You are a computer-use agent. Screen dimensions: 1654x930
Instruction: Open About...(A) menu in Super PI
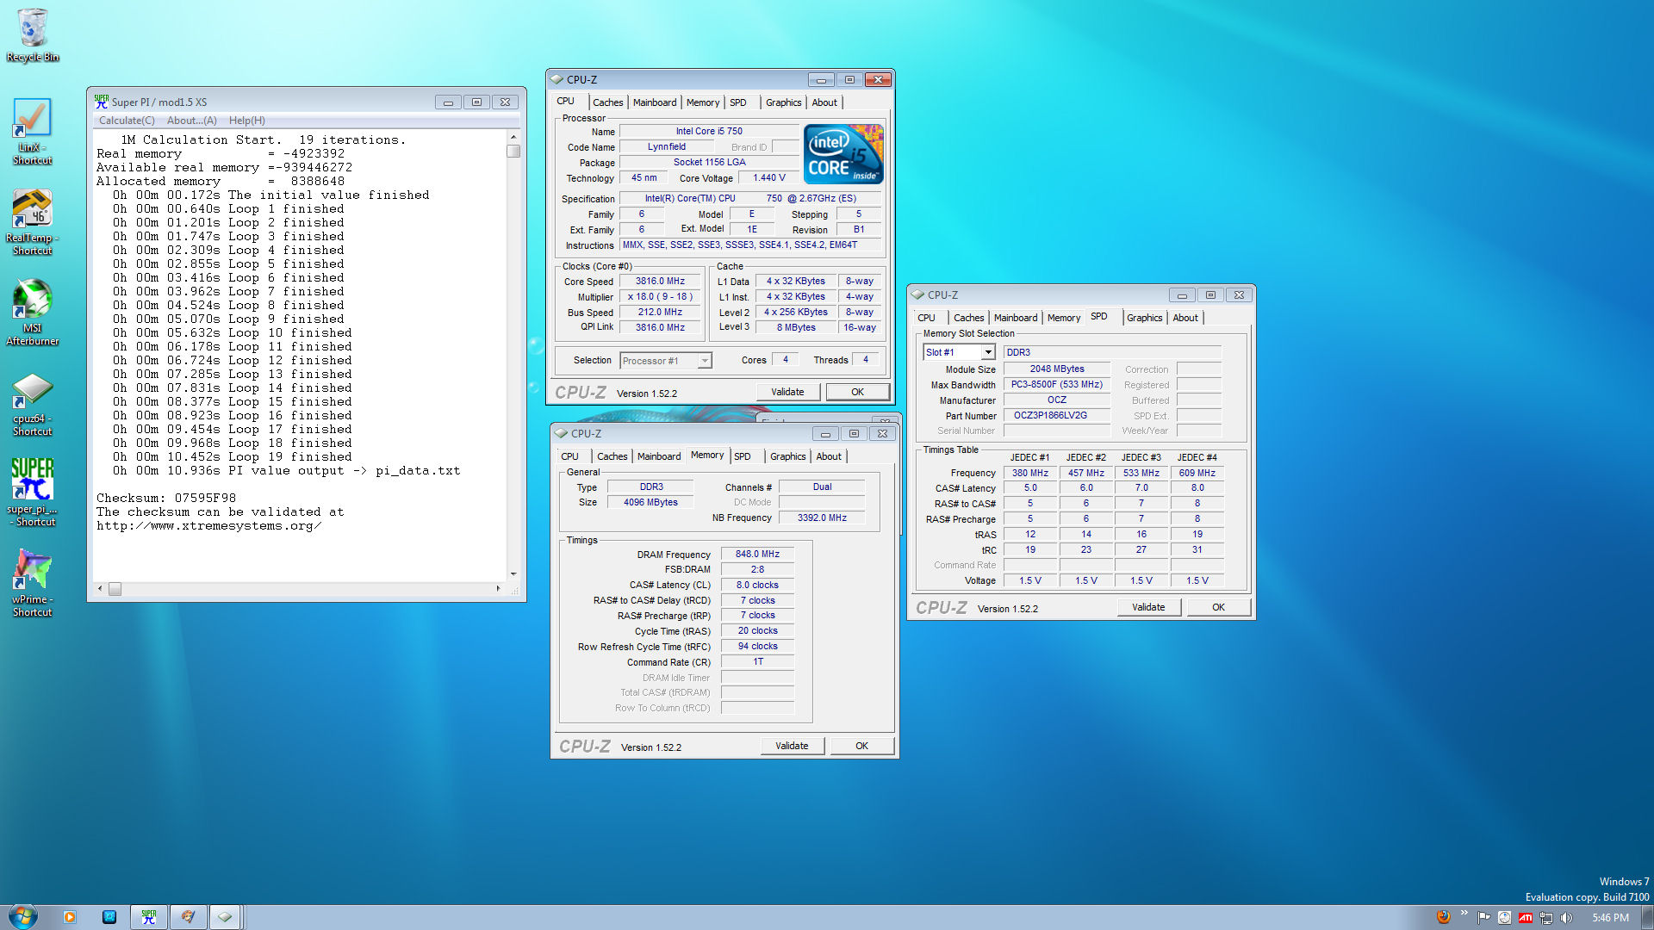tap(191, 121)
